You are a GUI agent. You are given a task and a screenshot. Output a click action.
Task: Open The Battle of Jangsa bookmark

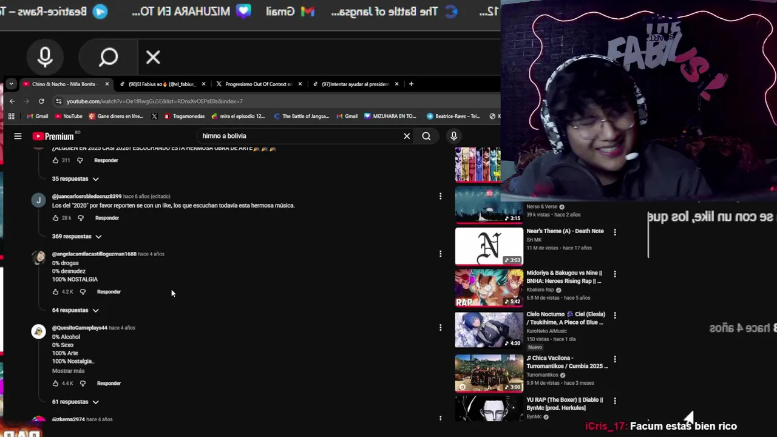pos(301,116)
